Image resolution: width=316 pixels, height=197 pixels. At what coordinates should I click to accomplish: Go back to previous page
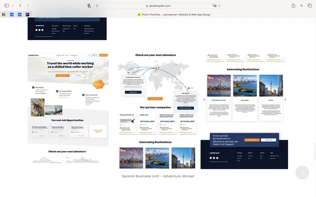coord(20,5)
